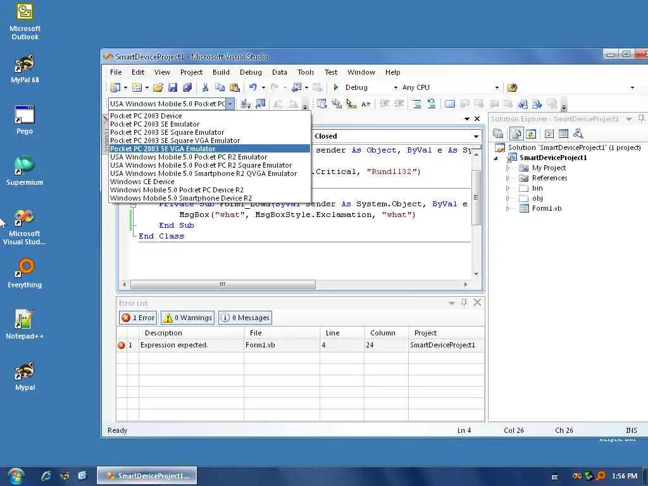Sort Error List by Project column
The image size is (648, 486).
(446, 333)
